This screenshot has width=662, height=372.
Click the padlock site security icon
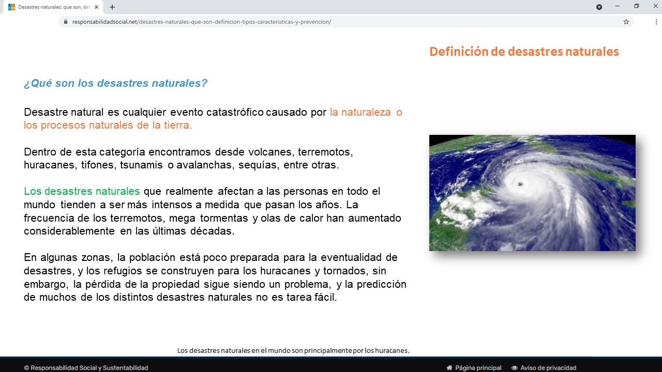coord(66,22)
